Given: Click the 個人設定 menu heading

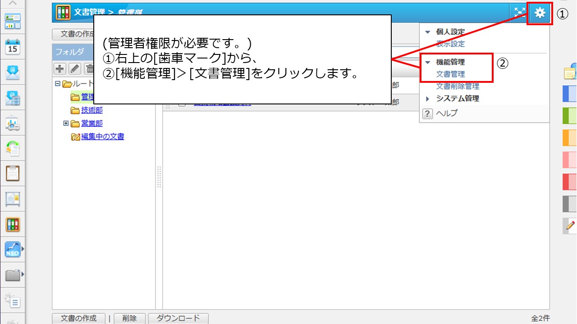Looking at the screenshot, I should point(450,32).
